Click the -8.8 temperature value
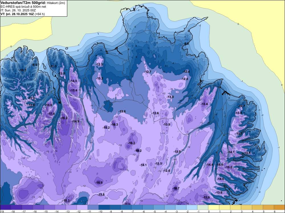This screenshot has width=285, height=213. point(186,44)
